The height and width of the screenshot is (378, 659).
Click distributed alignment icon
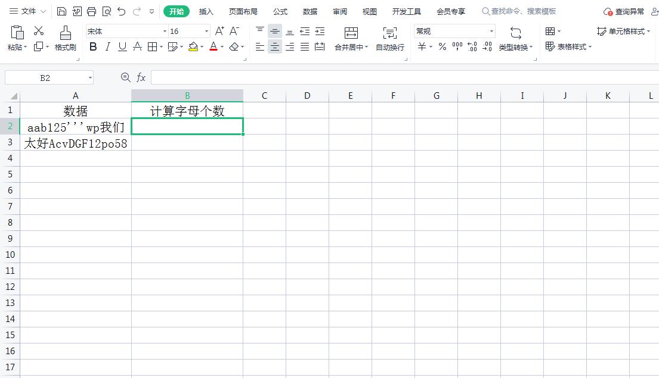[x=320, y=46]
